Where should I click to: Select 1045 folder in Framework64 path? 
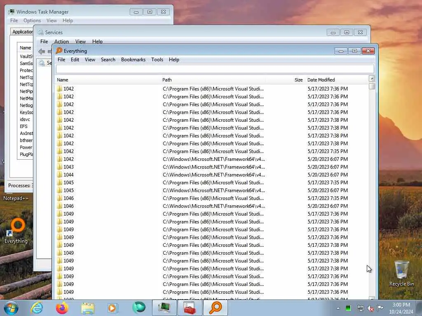pos(69,190)
